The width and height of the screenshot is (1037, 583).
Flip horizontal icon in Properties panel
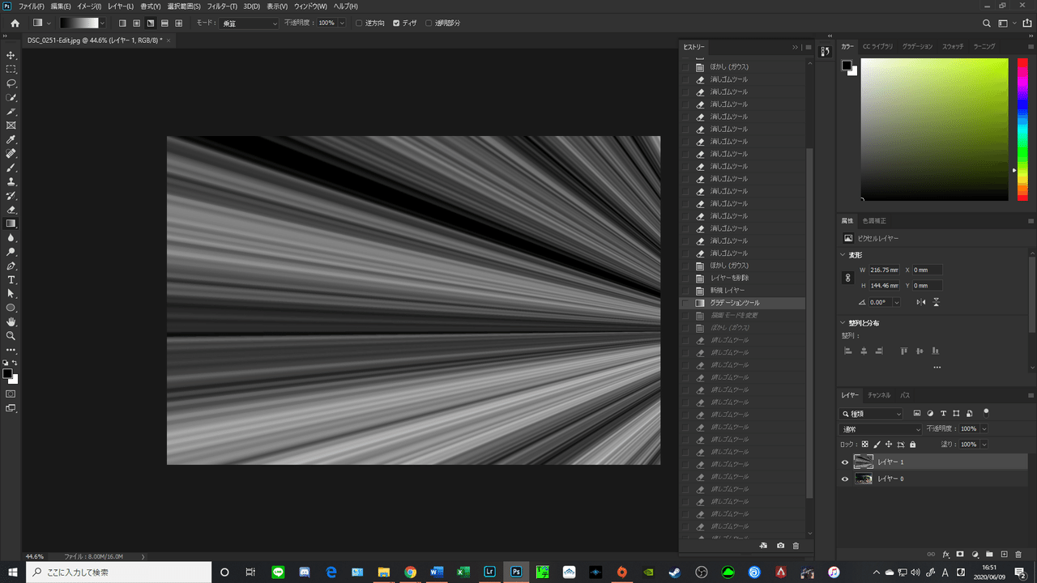920,302
